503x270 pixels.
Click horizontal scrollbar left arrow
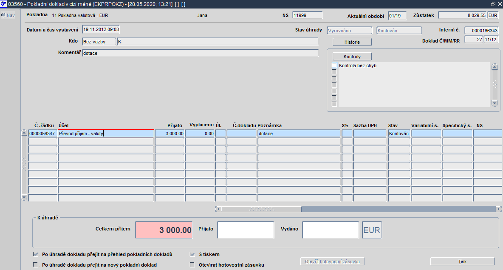218,209
